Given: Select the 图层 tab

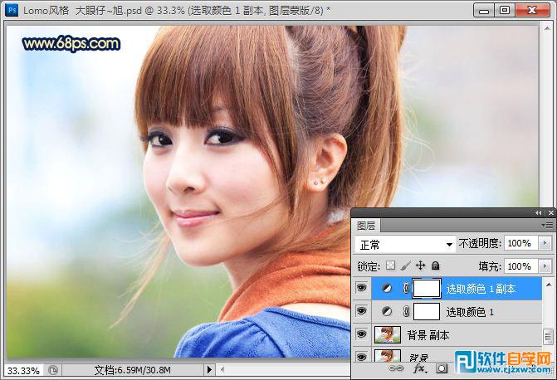Looking at the screenshot, I should click(366, 226).
